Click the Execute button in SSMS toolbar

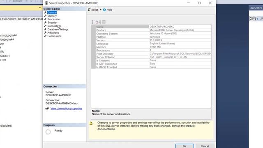click(16, 1)
